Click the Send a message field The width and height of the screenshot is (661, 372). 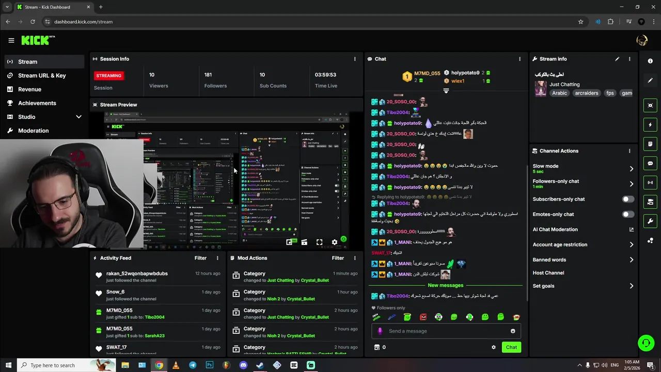coord(446,331)
